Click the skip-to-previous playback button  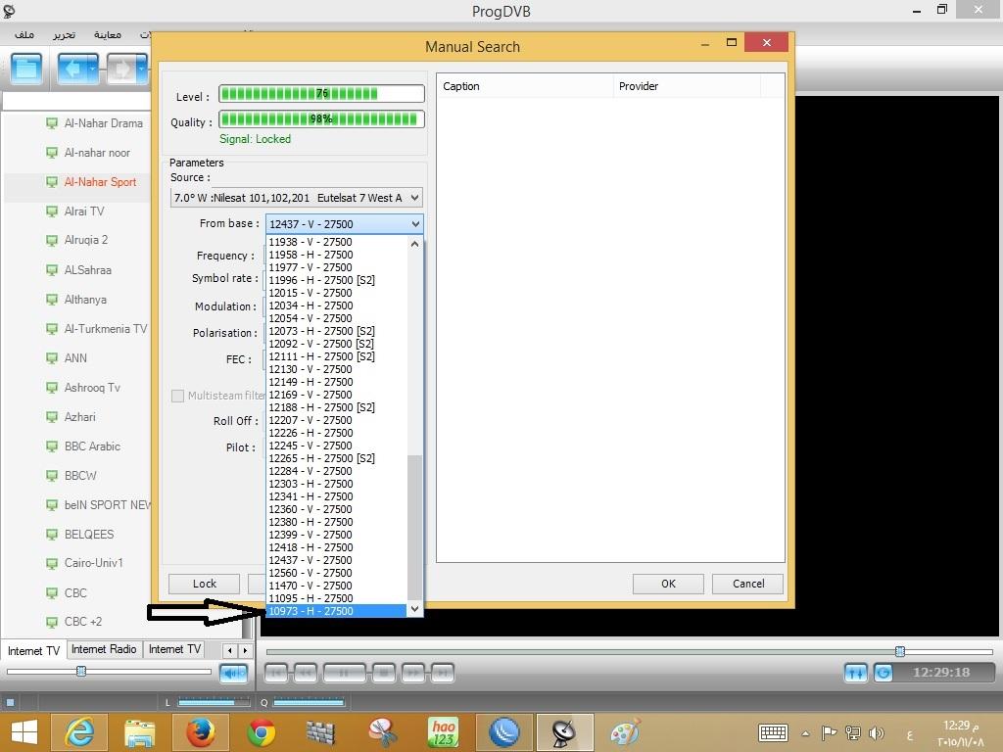coord(276,673)
